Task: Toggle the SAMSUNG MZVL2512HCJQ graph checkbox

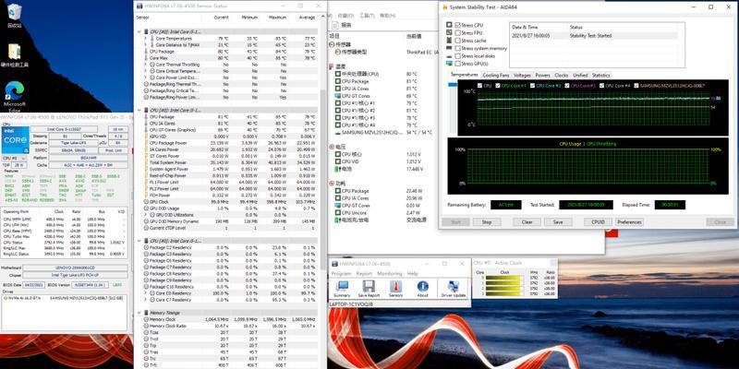Action: 636,86
